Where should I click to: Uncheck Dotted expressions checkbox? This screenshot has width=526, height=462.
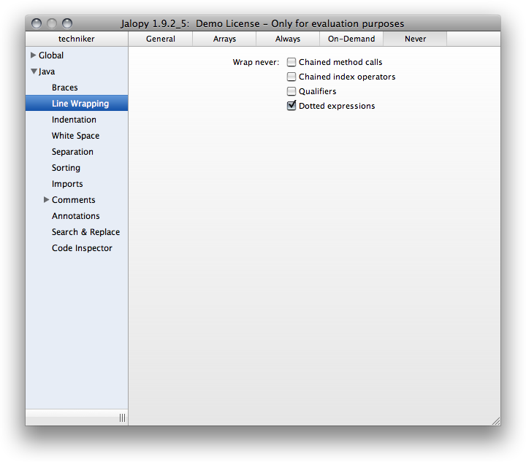coord(291,106)
